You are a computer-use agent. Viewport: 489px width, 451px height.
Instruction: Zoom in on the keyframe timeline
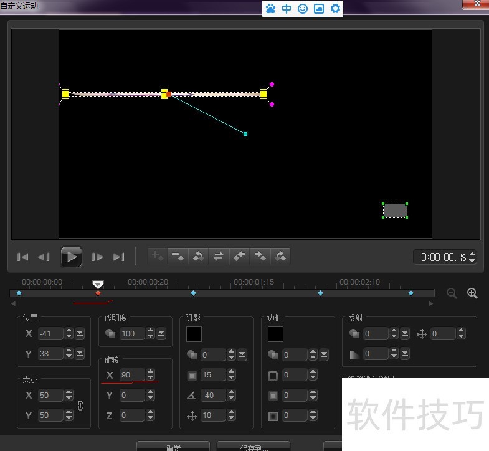(x=472, y=293)
